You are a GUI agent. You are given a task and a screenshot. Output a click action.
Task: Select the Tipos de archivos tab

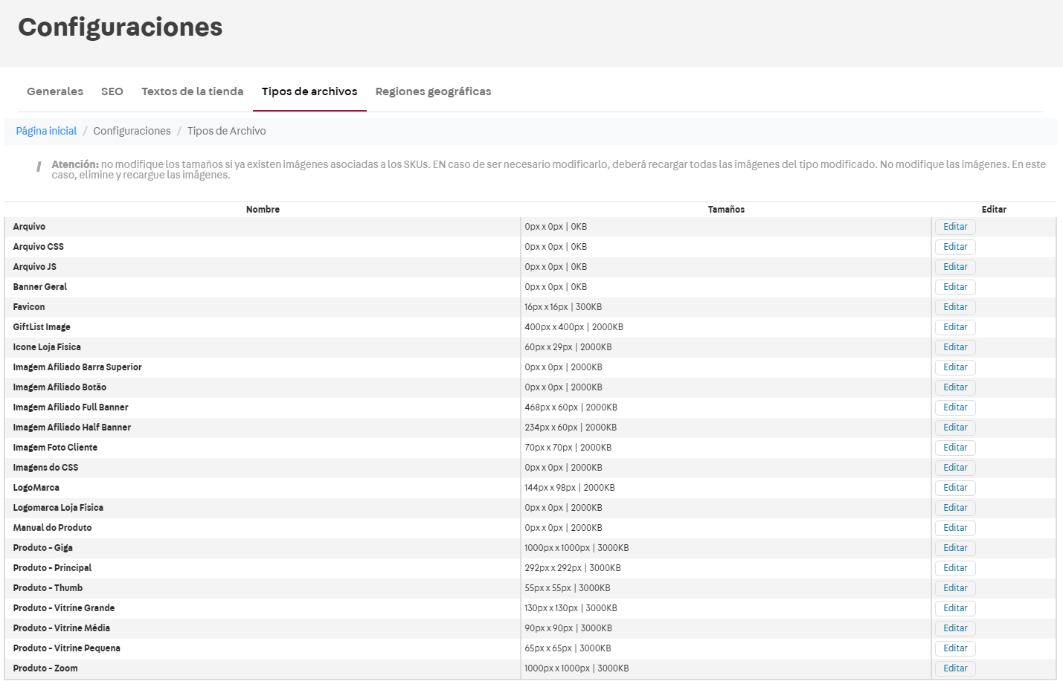tap(309, 91)
